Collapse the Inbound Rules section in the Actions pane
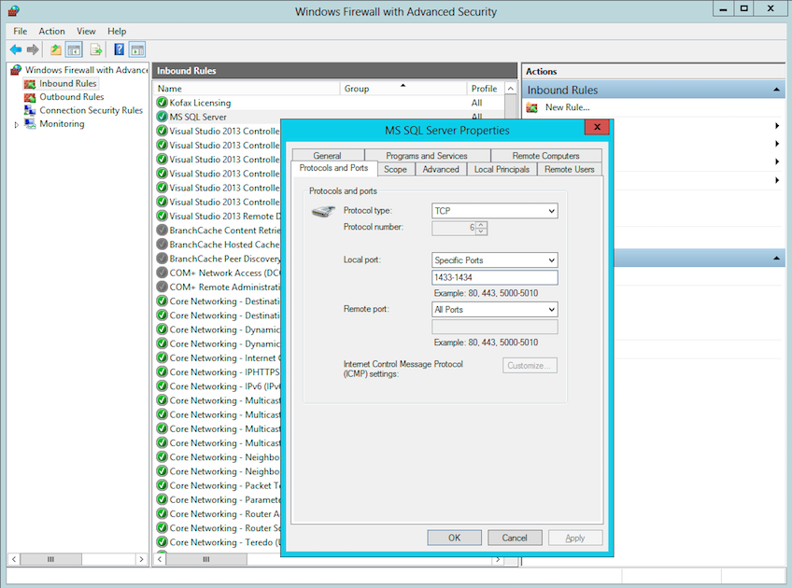 pyautogui.click(x=777, y=90)
